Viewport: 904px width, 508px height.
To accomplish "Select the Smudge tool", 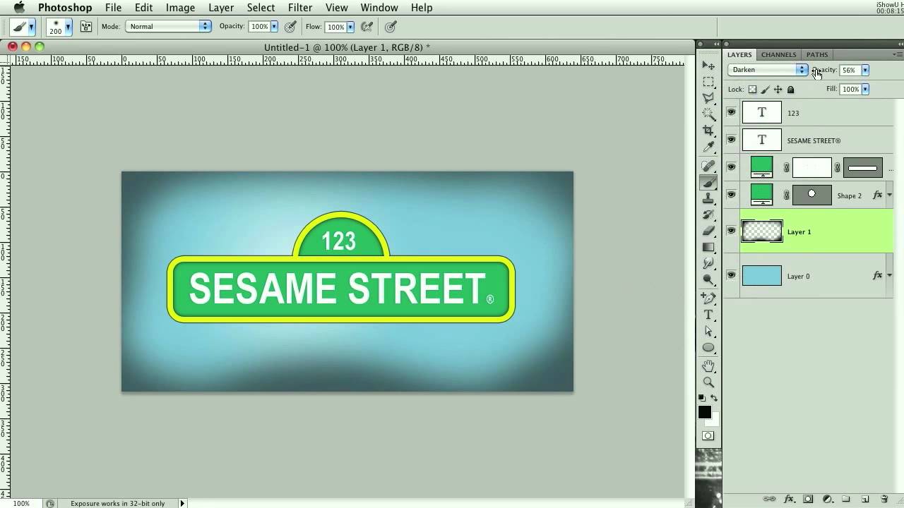I will point(708,263).
